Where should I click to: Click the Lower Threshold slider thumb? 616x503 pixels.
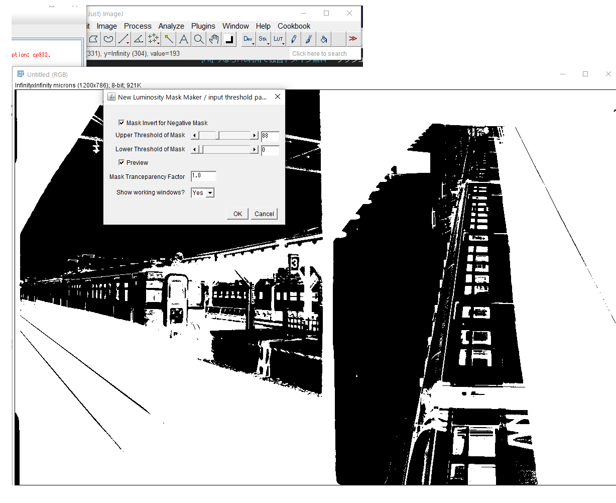point(202,149)
